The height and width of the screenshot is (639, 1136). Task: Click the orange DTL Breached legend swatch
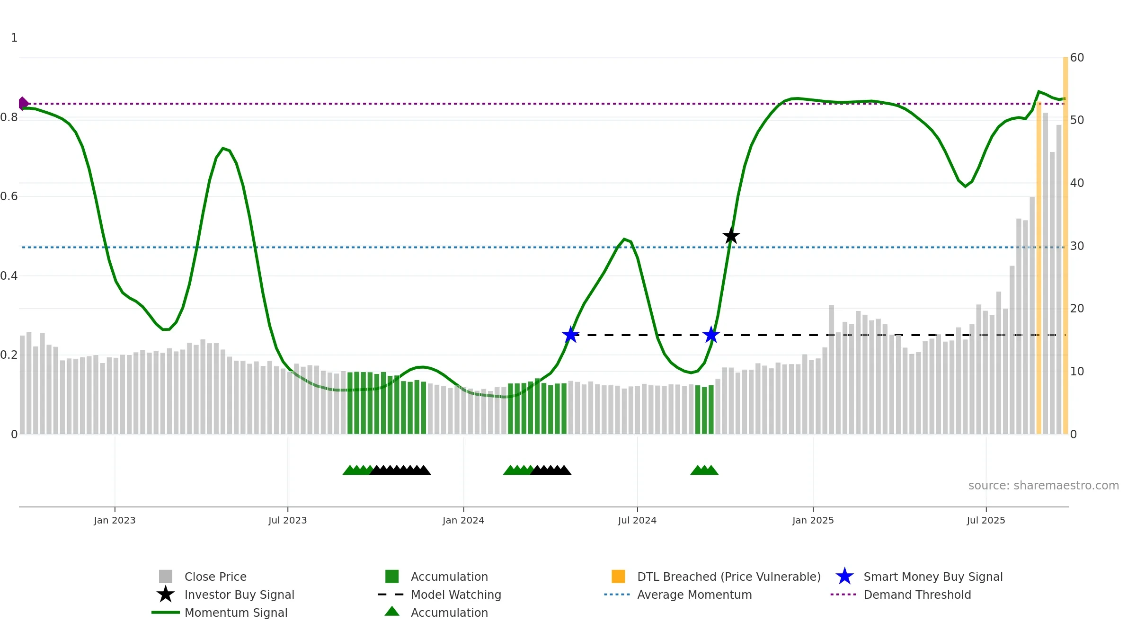point(618,577)
